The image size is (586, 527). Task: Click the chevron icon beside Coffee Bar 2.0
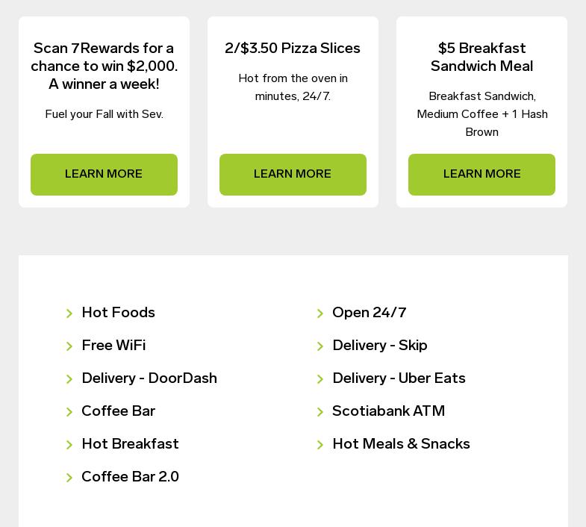(x=69, y=478)
